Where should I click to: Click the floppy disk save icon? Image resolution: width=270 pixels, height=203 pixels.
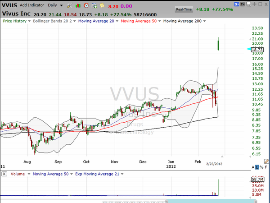coord(249,4)
